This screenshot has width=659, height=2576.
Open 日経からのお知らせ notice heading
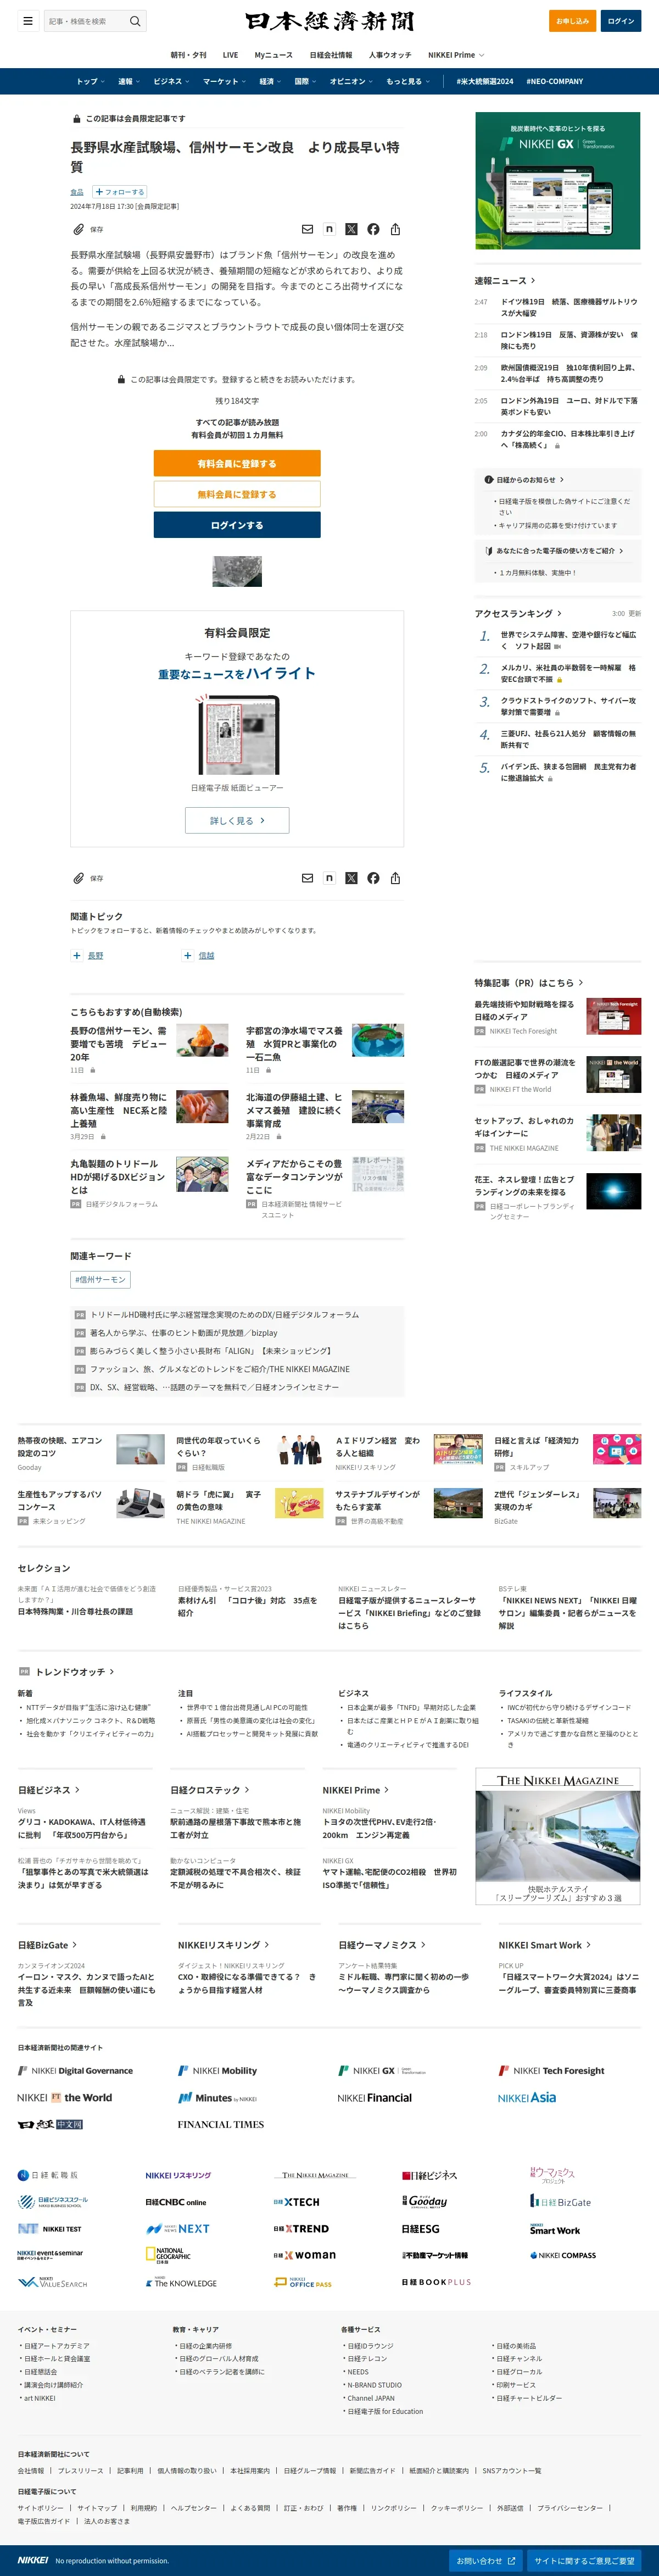coord(524,480)
